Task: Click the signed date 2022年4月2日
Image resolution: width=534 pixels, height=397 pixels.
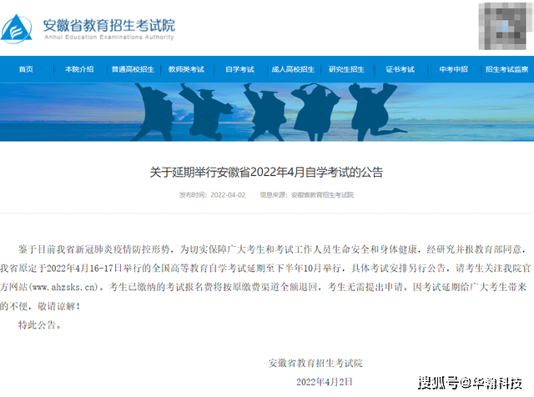Action: [x=325, y=382]
